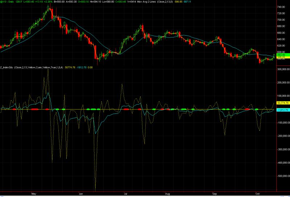Click the 300,000 indicator axis label
The image size is (290, 197).
coord(283,69)
